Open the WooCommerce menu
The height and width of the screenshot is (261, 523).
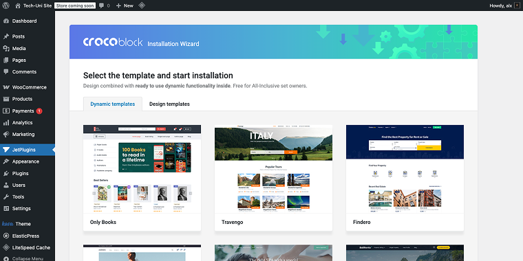[28, 87]
